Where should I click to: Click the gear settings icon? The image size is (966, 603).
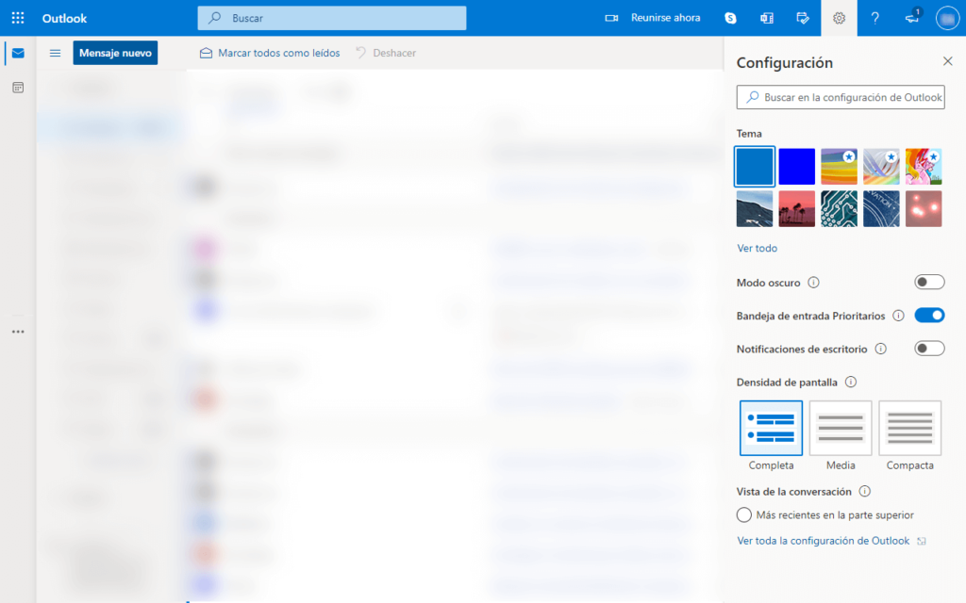pos(839,18)
